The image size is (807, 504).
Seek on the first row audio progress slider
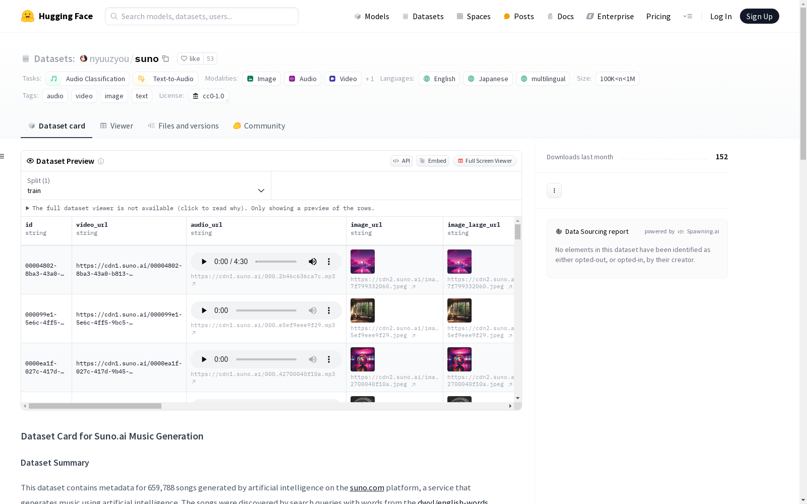276,262
